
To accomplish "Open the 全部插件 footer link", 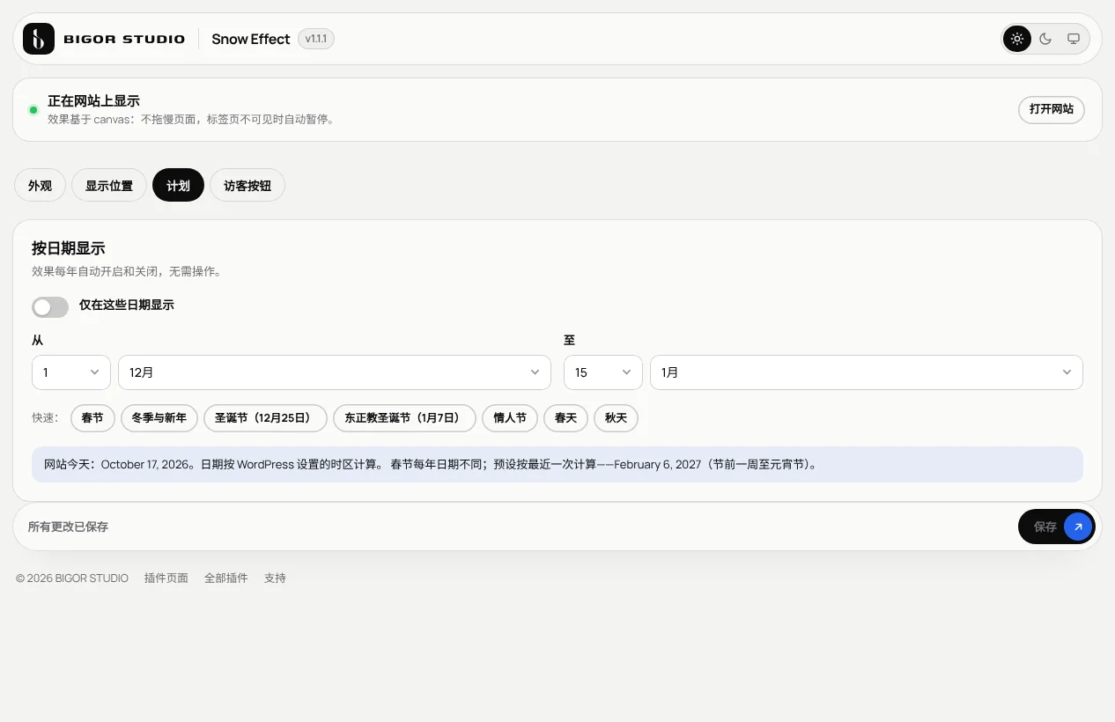I will click(x=226, y=578).
